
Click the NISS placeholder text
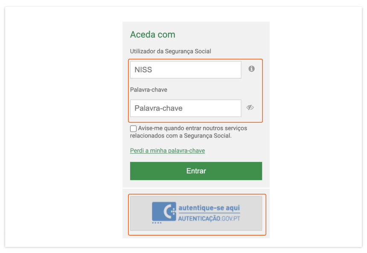tap(143, 69)
